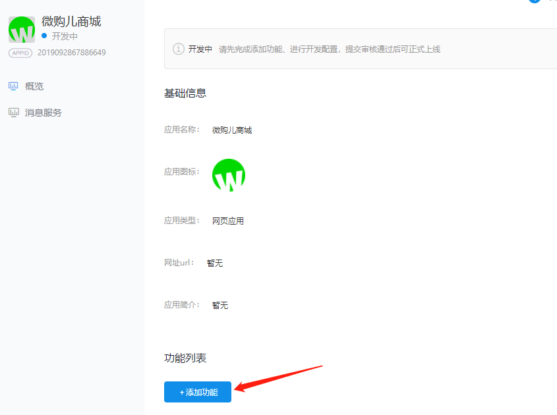Click the info icon in notice banner

tap(179, 49)
